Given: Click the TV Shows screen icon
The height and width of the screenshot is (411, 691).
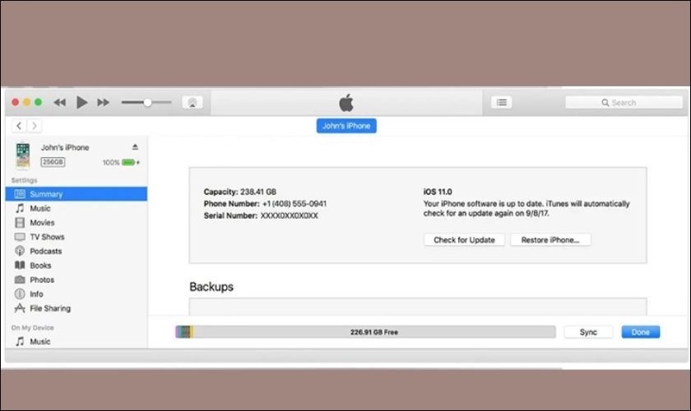Looking at the screenshot, I should [20, 237].
